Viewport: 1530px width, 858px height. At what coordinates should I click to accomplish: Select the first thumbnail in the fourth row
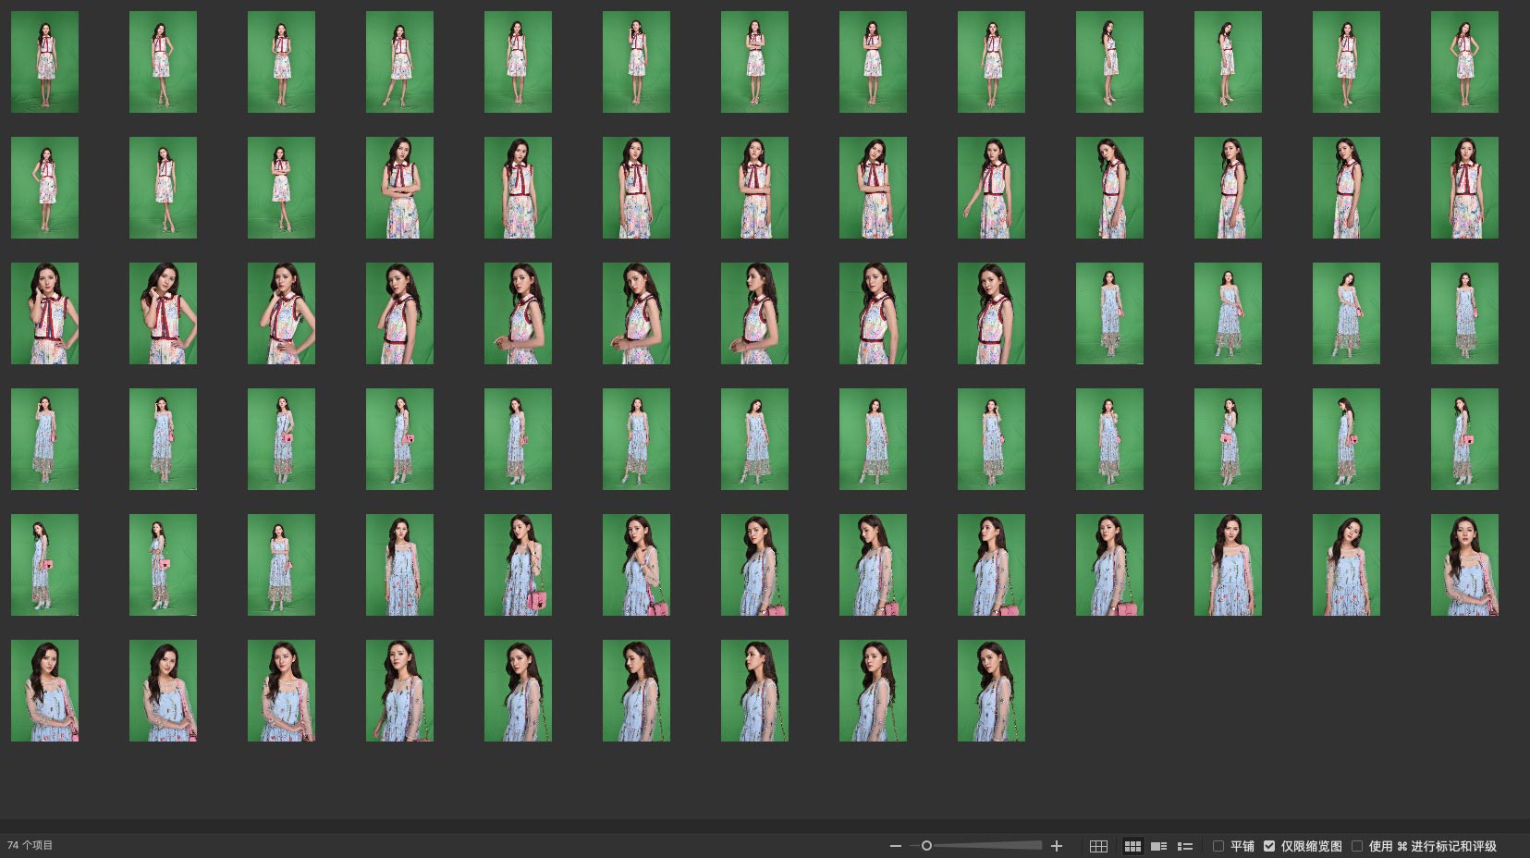tap(44, 439)
